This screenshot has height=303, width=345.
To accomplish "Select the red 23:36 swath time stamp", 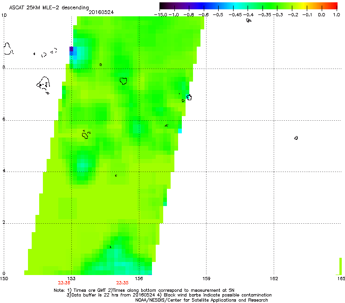I will click(64, 283).
